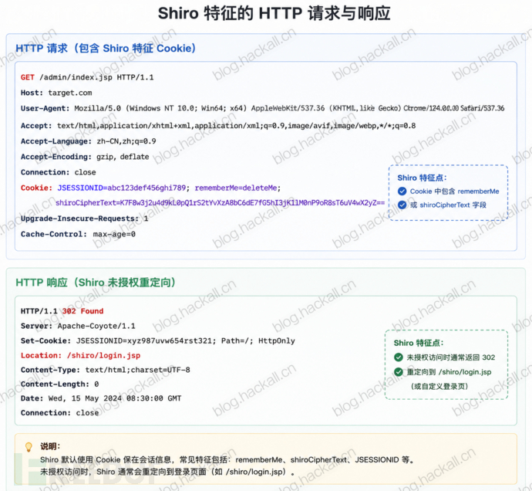This screenshot has height=491, width=532.
Task: Click the red 'Location: /shiro/login.jsp' line
Action: (80, 355)
